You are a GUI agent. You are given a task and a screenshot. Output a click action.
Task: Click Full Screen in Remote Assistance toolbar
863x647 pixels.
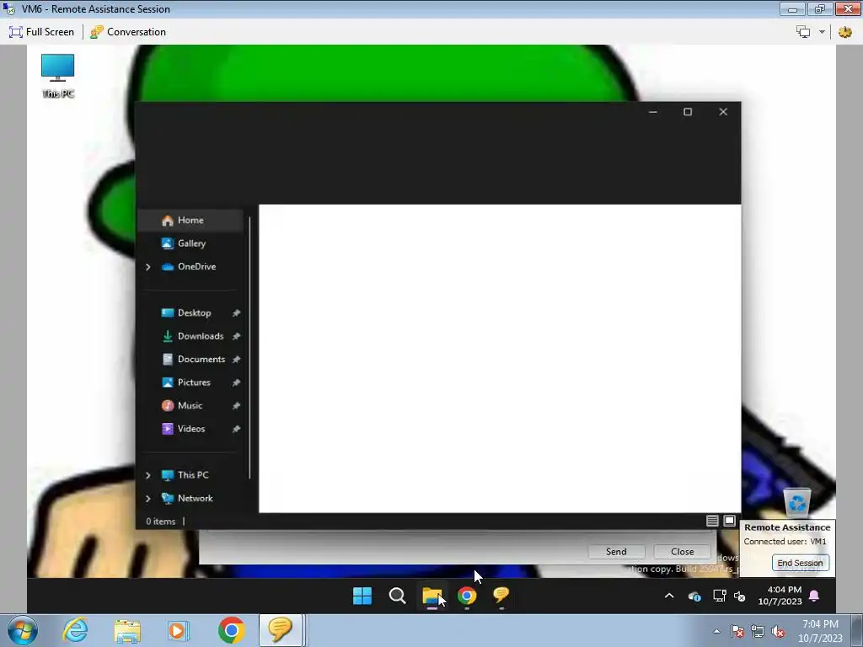(42, 32)
